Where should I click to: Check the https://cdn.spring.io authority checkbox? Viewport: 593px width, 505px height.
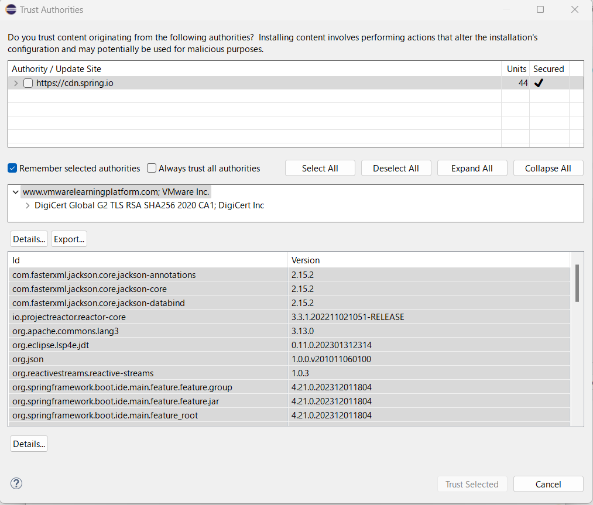tap(28, 83)
